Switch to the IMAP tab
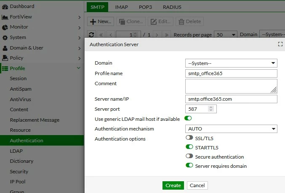 121,7
